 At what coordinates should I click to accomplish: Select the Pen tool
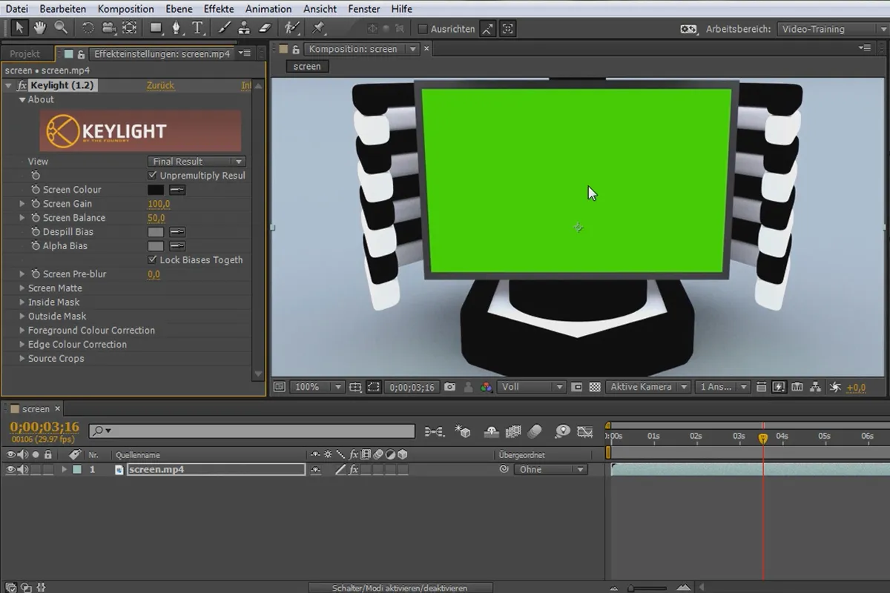177,28
